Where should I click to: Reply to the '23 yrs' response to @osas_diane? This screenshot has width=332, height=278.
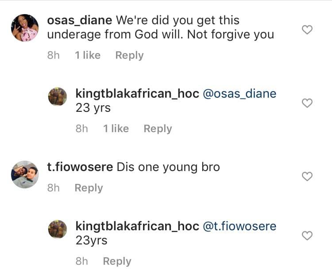click(x=158, y=129)
